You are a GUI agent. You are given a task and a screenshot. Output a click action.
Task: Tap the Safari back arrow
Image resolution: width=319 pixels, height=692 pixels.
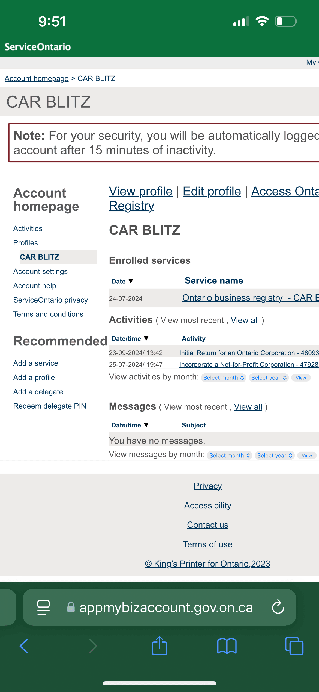click(24, 646)
